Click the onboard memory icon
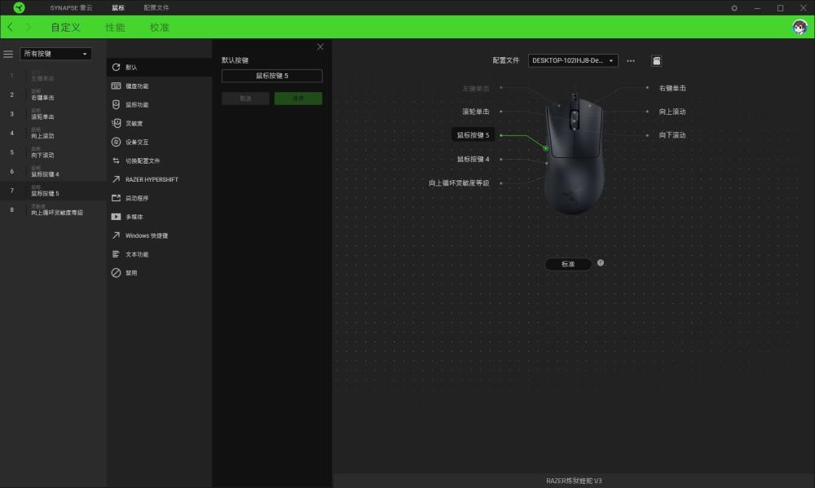 [x=656, y=61]
